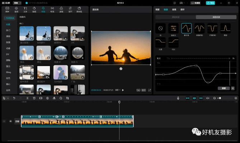Open the 贴纸 (Stickers) panel icon
The width and height of the screenshot is (240, 143).
pyautogui.click(x=34, y=9)
